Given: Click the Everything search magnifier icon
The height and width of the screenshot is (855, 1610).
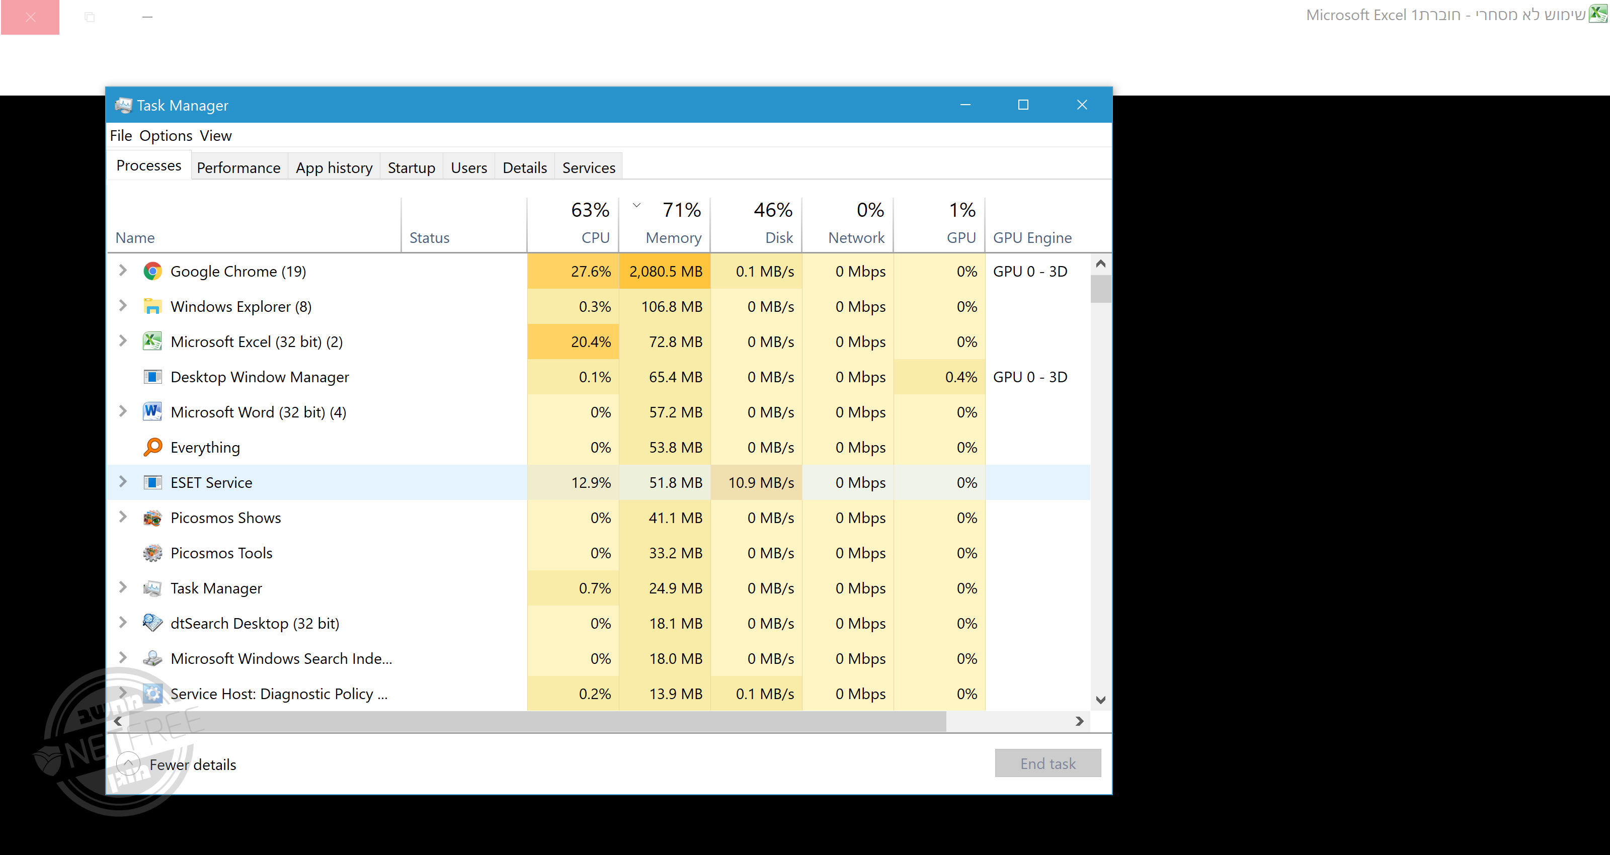Looking at the screenshot, I should pos(152,447).
